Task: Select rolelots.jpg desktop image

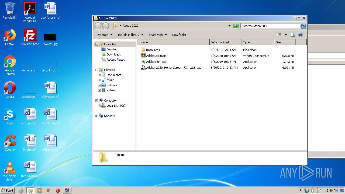Action: click(50, 39)
